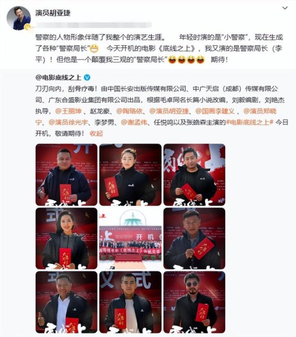The height and width of the screenshot is (337, 296).
Task: Open the @电影底线之上 account link
Action: click(x=58, y=77)
